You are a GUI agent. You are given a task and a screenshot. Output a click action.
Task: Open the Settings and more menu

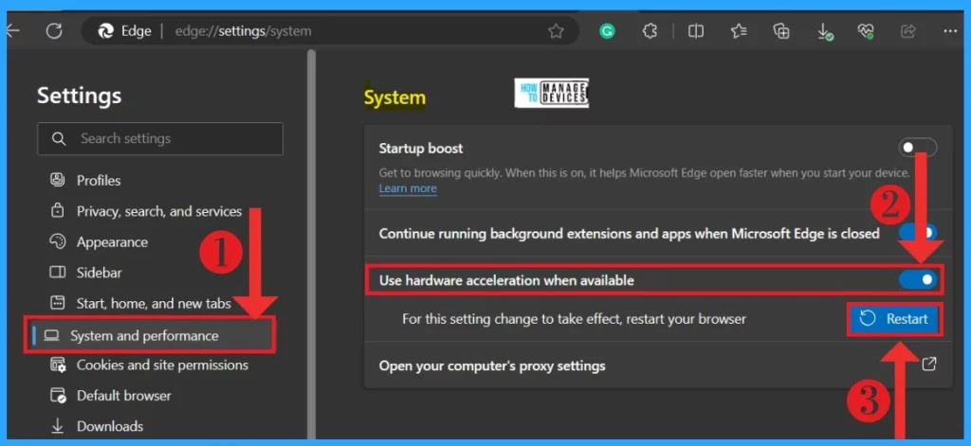950,31
